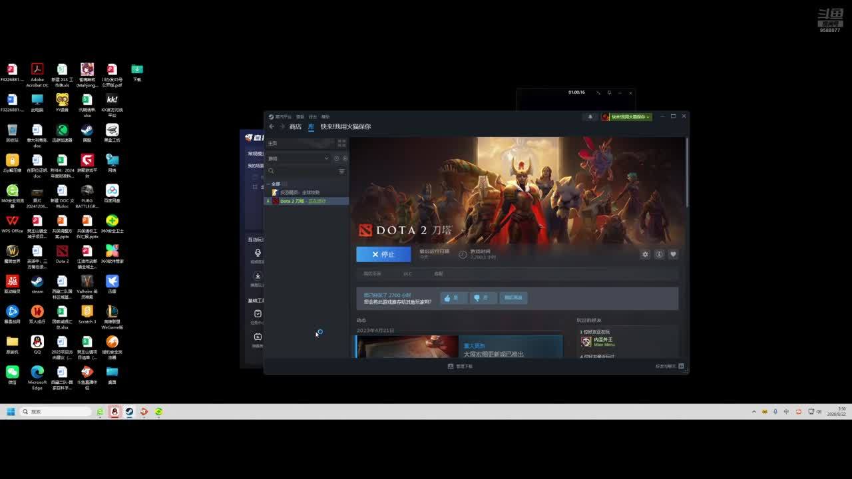Give Dota 2 a thumbs-down rating
852x479 pixels.
(x=484, y=298)
